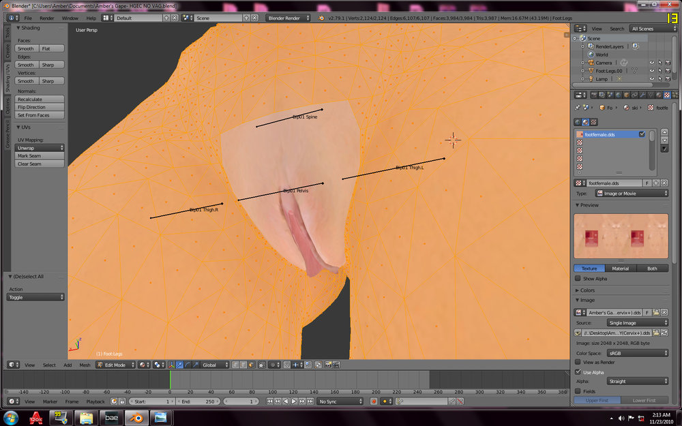Viewport: 682px width, 426px height.
Task: Click the open image folder icon
Action: point(656,313)
